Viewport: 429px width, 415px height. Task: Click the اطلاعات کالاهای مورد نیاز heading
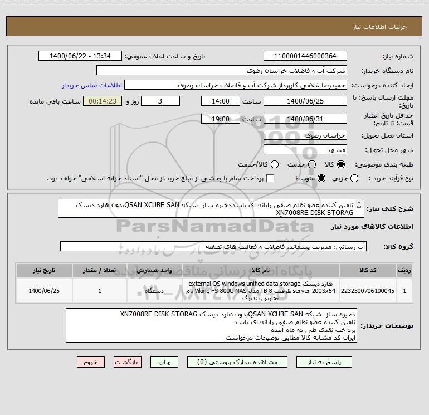[x=372, y=227]
